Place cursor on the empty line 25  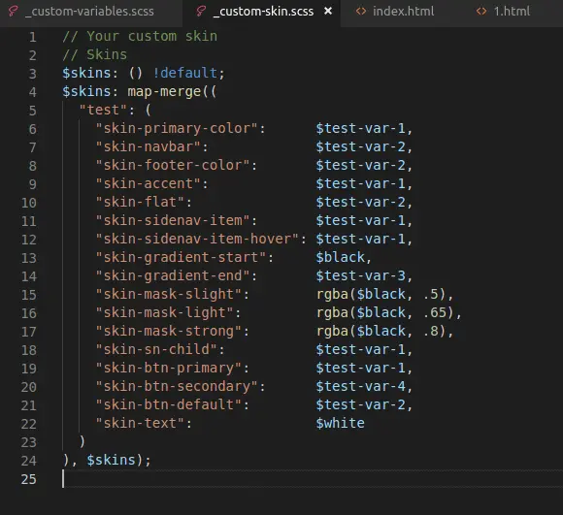click(x=309, y=479)
